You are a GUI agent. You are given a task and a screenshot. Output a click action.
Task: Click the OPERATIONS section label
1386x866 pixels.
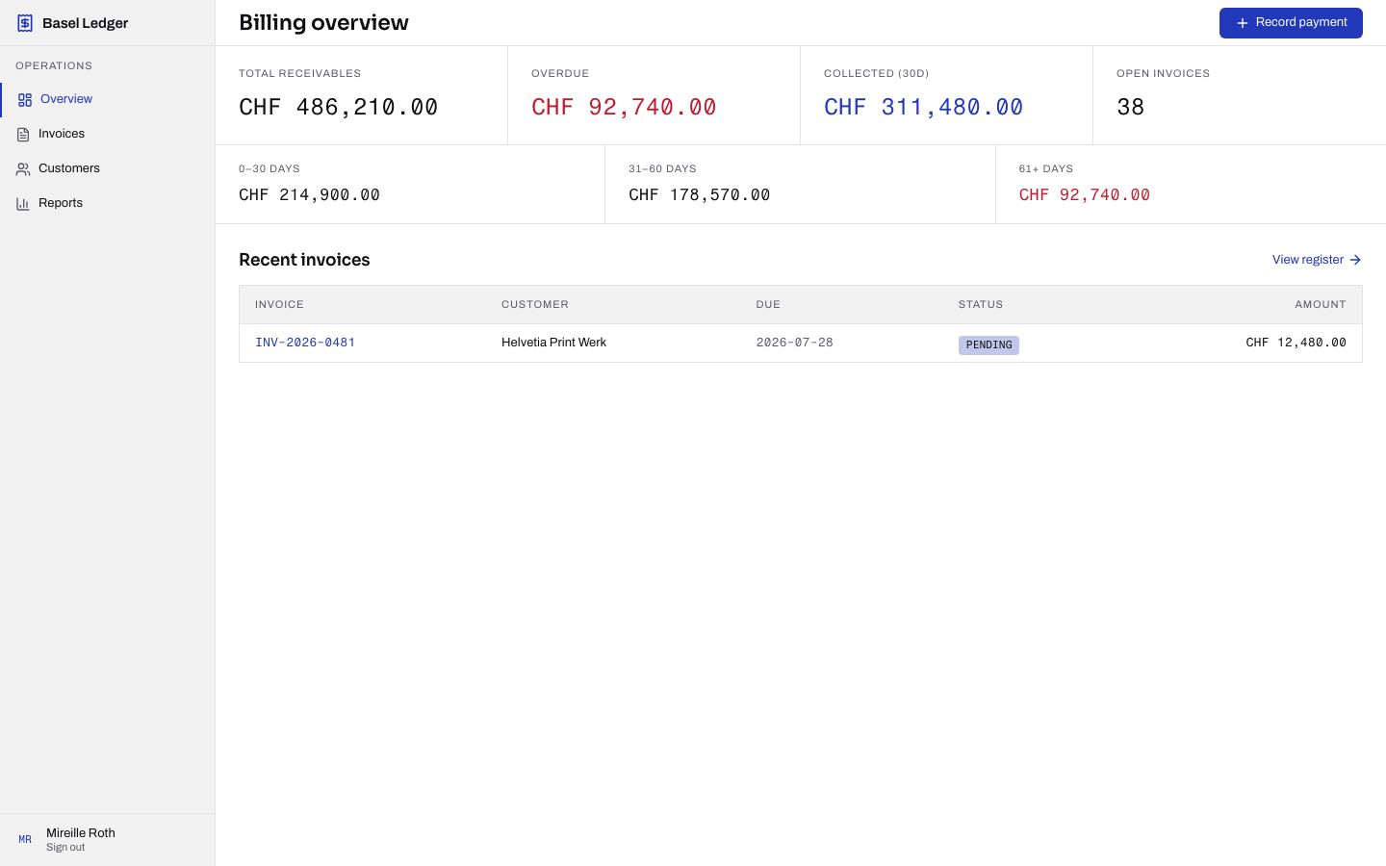click(54, 65)
